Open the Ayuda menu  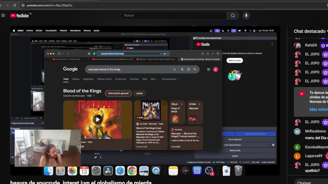click(96, 30)
